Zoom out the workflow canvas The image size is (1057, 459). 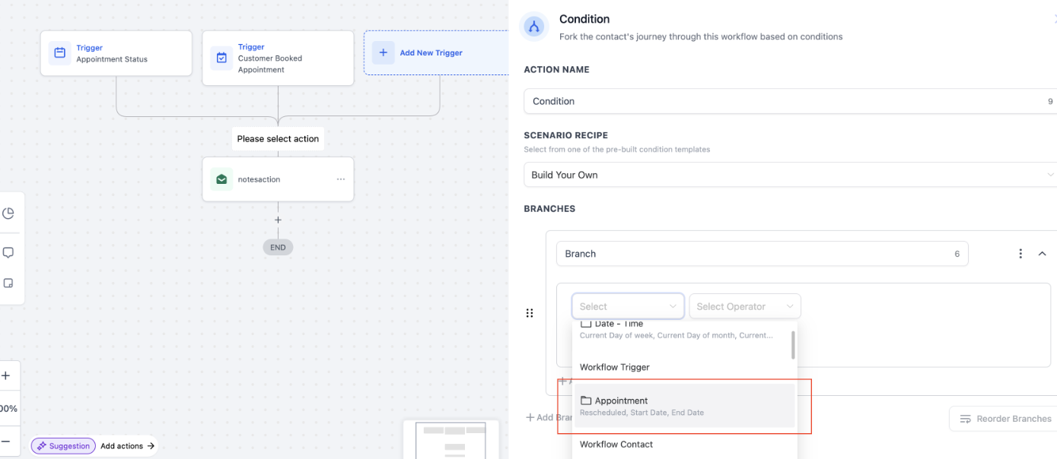(6, 441)
